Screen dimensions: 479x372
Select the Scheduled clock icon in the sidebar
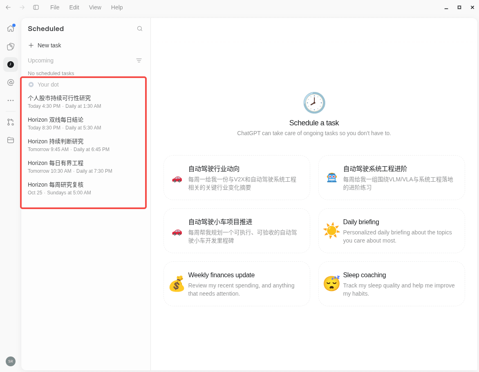11,65
